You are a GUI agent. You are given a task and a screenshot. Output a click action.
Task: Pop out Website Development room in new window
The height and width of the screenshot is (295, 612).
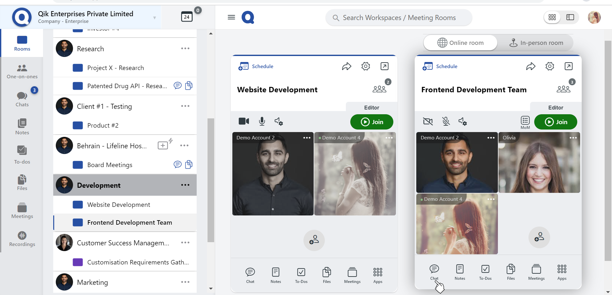384,66
